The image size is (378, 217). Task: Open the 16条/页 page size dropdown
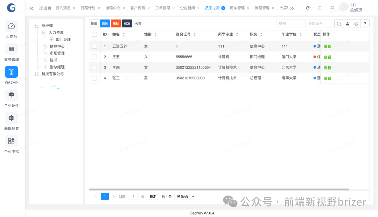(184, 196)
